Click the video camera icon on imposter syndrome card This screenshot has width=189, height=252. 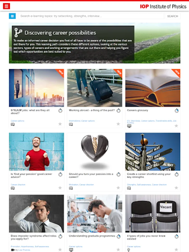point(13,250)
